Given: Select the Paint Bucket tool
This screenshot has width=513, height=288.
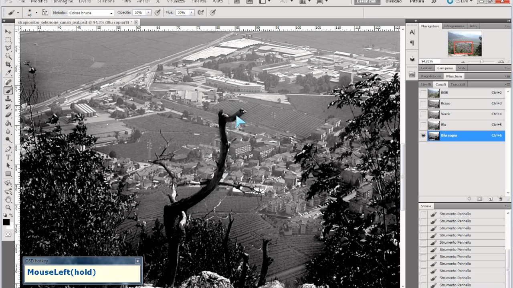Looking at the screenshot, I should click(x=8, y=123).
